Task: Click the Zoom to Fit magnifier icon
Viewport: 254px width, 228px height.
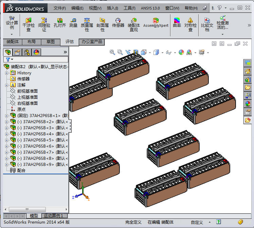Action: tap(112, 52)
